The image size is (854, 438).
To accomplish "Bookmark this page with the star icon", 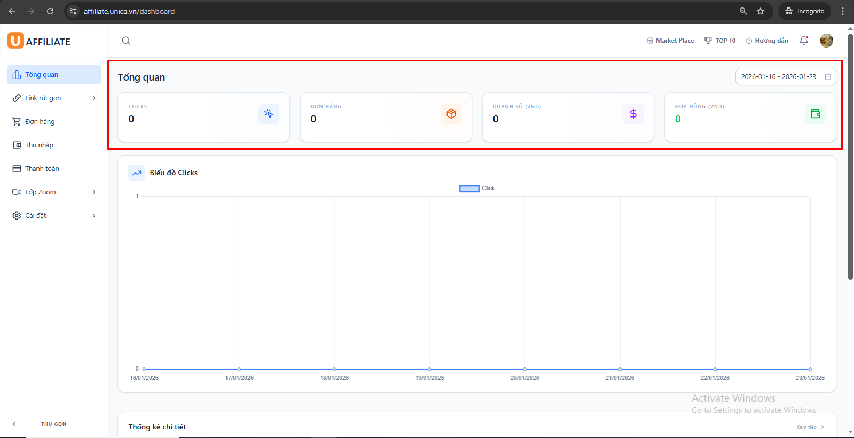I will click(761, 11).
